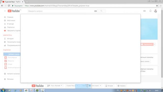Close the Рудакова Вера browser tab
The image size is (163, 92).
pos(23,2)
